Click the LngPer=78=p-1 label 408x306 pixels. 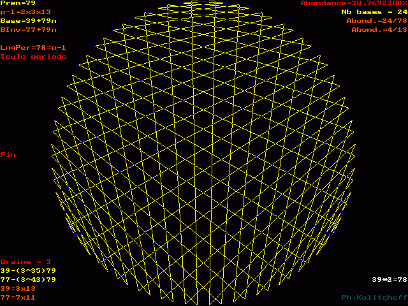pyautogui.click(x=33, y=48)
